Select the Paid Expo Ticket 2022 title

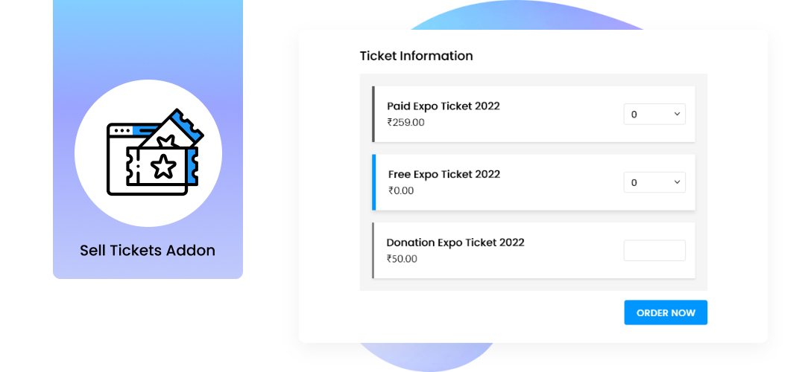(x=443, y=106)
